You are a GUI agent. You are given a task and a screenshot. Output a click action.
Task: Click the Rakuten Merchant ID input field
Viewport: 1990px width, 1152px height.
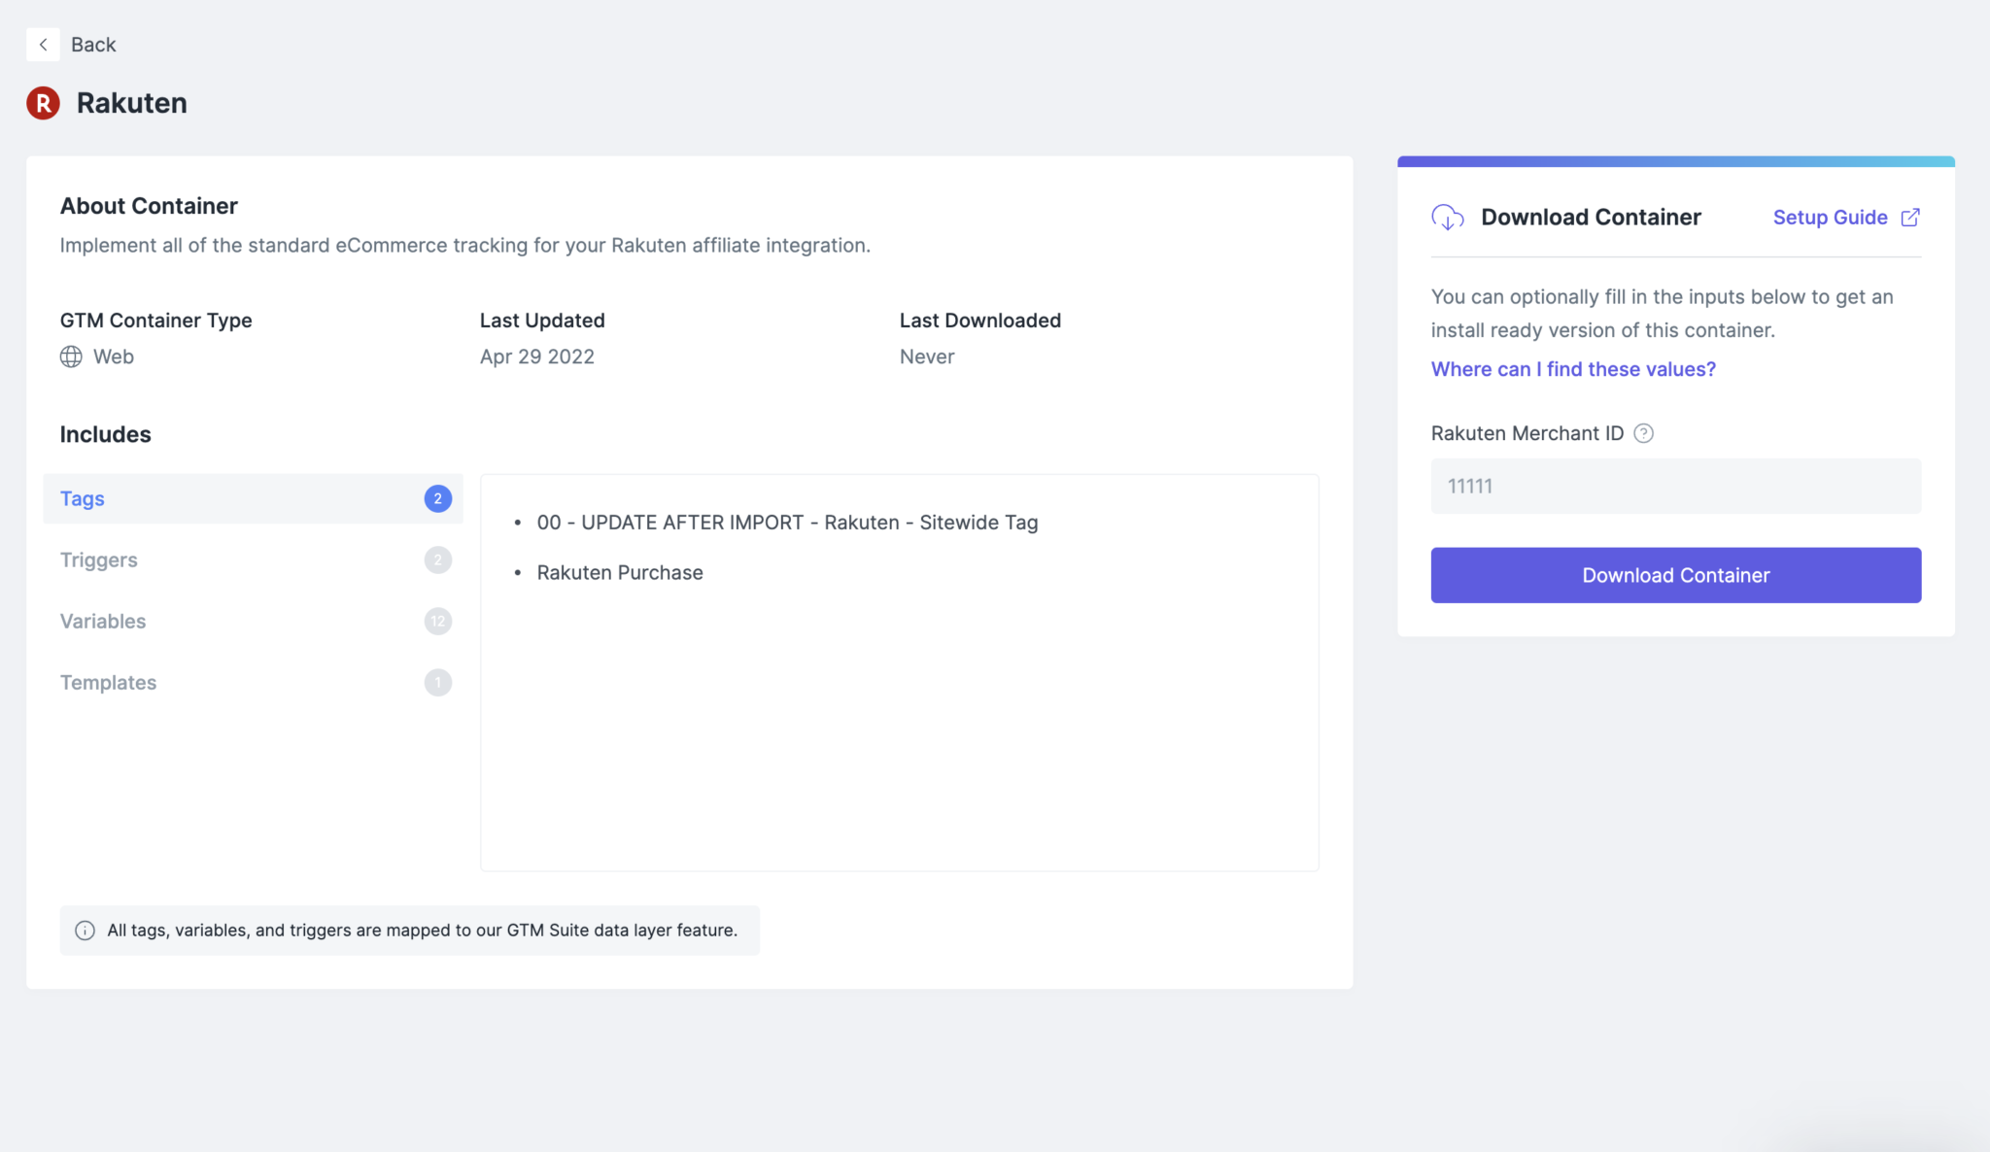pos(1675,487)
